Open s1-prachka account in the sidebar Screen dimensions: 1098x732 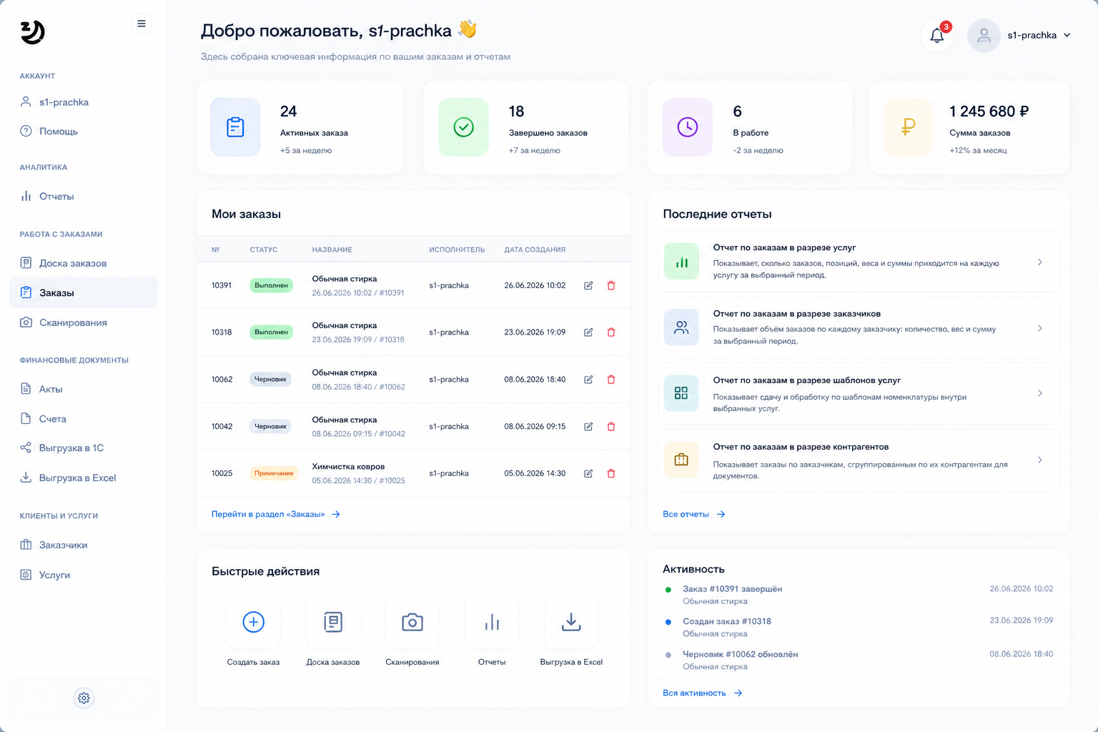tap(84, 102)
